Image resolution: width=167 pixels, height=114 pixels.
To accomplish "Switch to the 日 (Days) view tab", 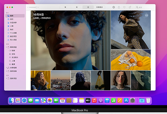I will [88, 7].
